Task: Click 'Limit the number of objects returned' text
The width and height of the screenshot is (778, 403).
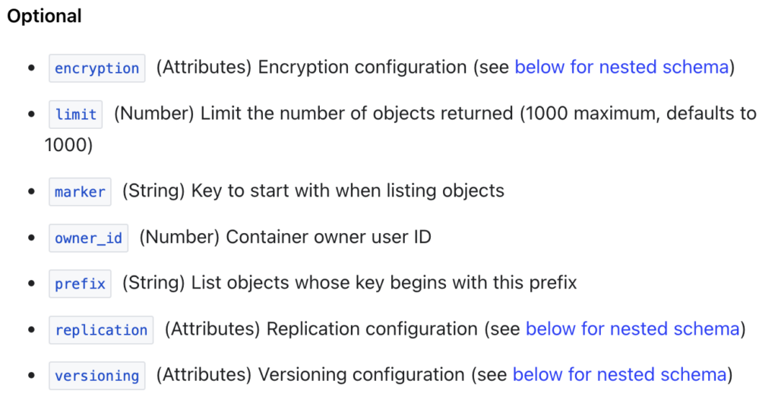Action: coord(356,114)
